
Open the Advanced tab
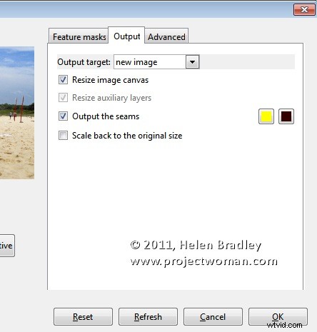tap(166, 36)
